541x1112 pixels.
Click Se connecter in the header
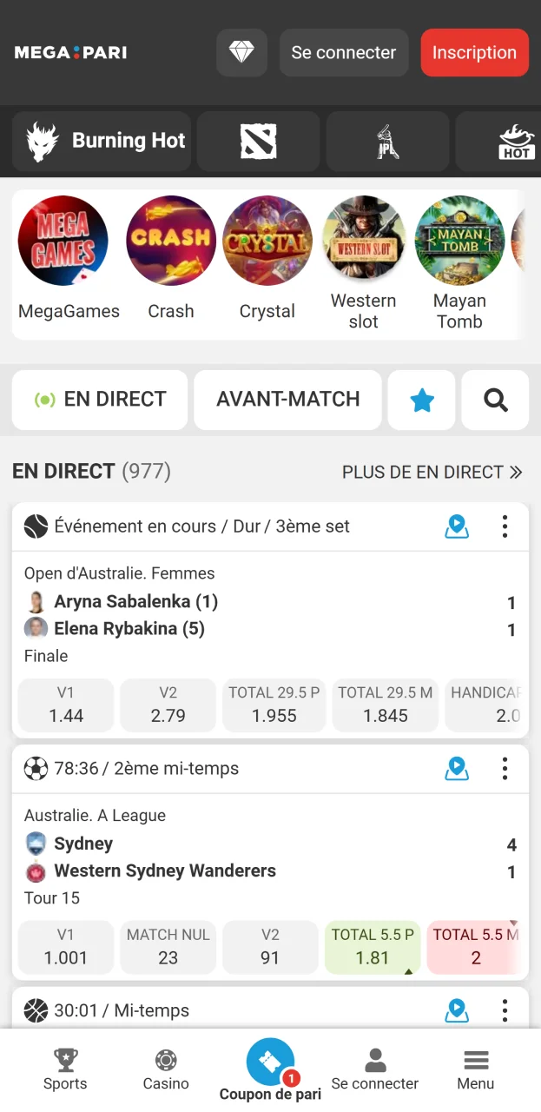click(x=344, y=52)
